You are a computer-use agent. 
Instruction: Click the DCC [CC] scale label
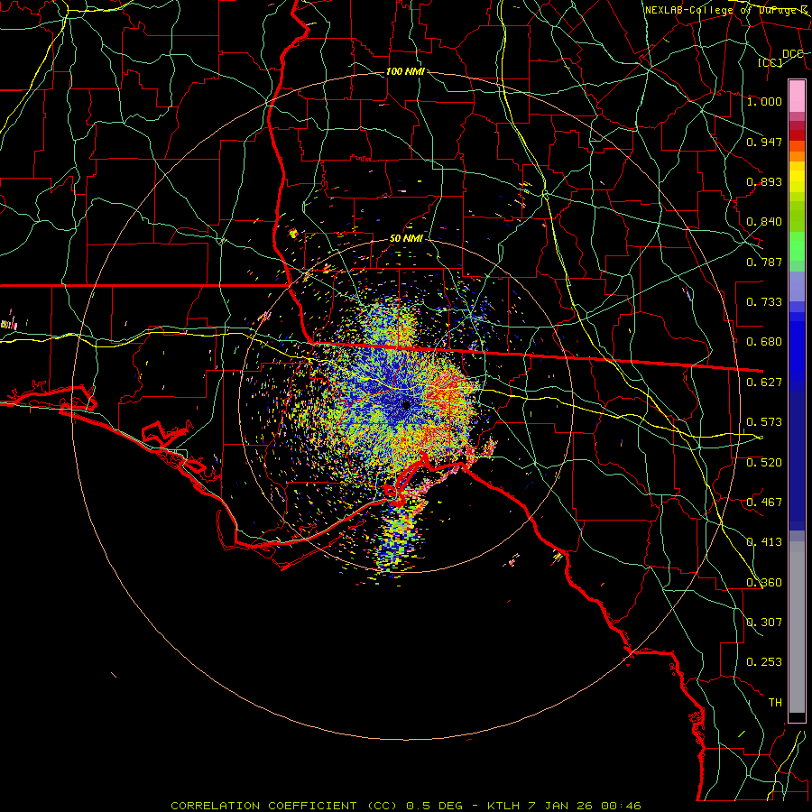[x=780, y=58]
